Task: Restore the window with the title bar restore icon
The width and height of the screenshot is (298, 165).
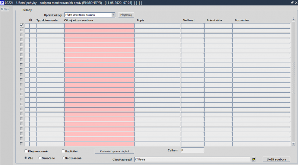Action: point(292,3)
